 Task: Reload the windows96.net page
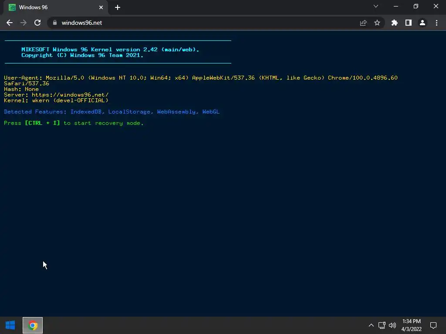pyautogui.click(x=37, y=23)
